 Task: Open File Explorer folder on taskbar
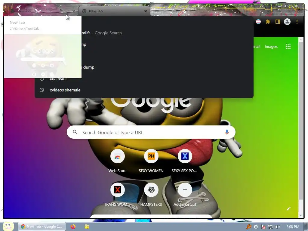coord(87,226)
